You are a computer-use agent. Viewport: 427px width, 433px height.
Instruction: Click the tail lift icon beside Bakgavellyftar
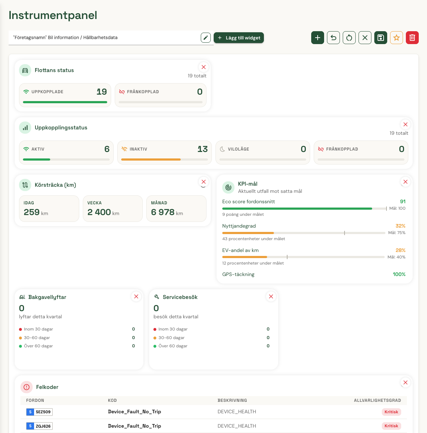point(22,297)
